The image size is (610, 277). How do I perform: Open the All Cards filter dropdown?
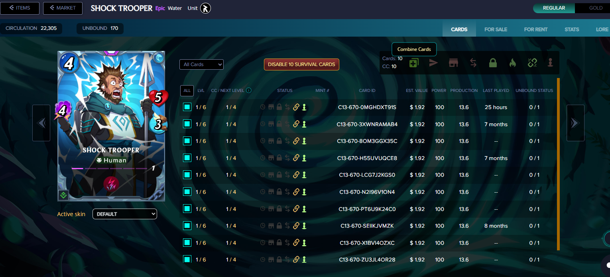pyautogui.click(x=201, y=64)
